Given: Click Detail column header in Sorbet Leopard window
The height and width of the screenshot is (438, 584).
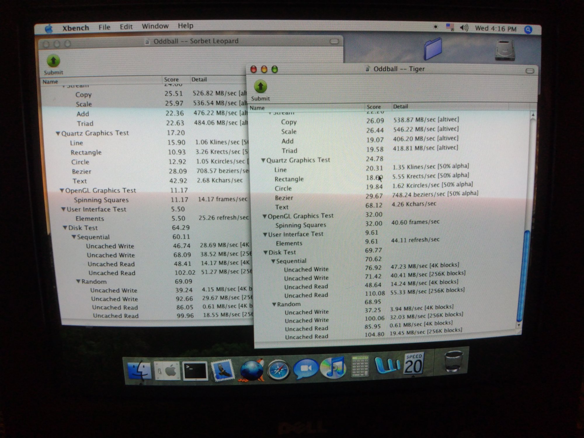Looking at the screenshot, I should (199, 79).
